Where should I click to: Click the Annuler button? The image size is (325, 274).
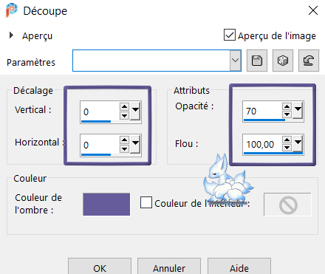pyautogui.click(x=169, y=267)
